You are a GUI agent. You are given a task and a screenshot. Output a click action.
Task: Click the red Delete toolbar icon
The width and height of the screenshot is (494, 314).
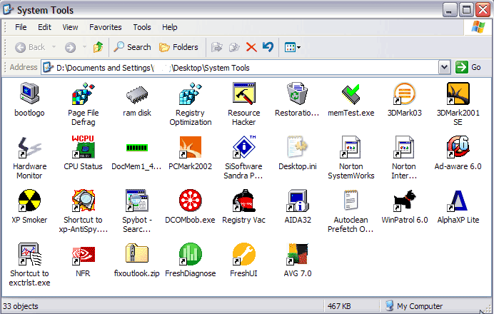point(251,47)
